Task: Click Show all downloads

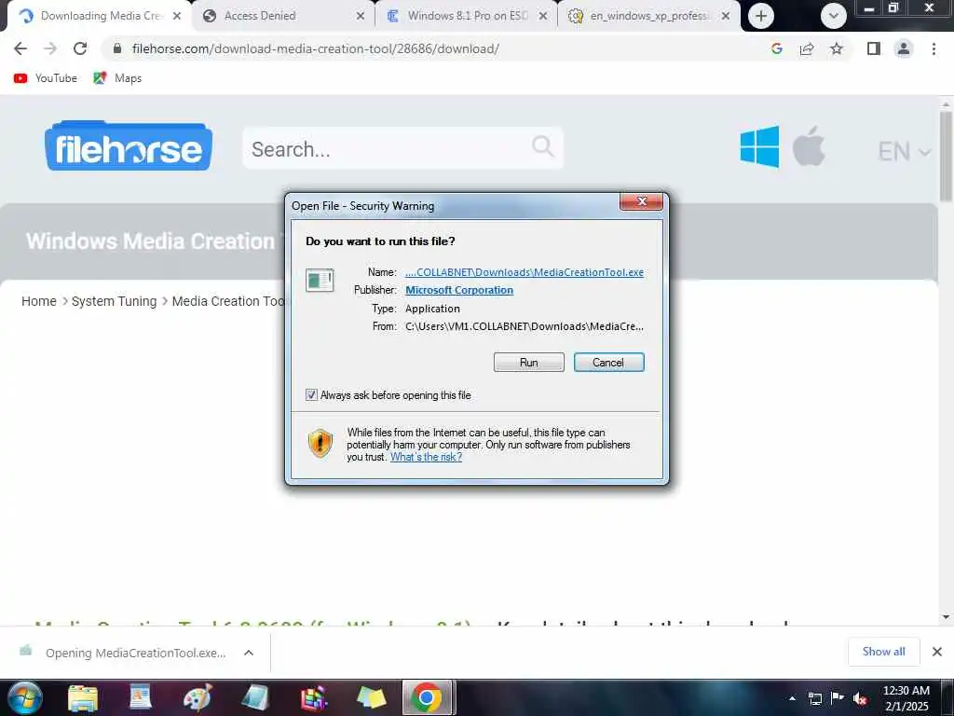Action: pos(883,652)
